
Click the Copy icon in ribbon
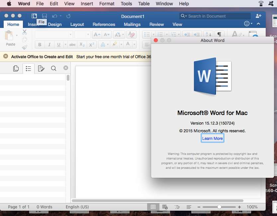25,40
